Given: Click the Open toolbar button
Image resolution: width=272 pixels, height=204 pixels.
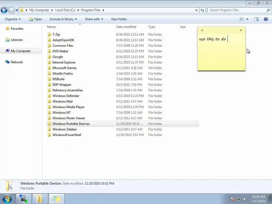Looking at the screenshot, I should (35, 19).
